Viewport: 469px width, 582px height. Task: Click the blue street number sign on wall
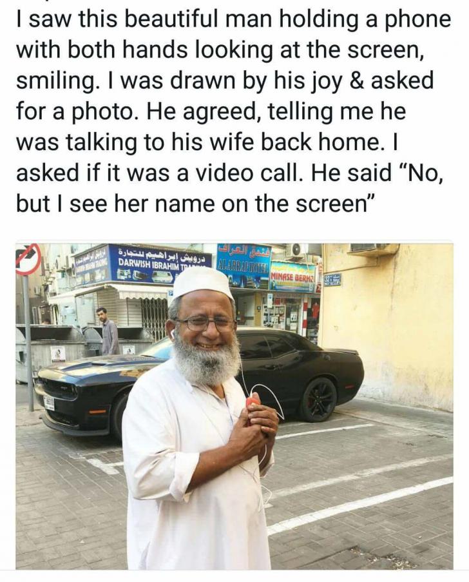(333, 280)
